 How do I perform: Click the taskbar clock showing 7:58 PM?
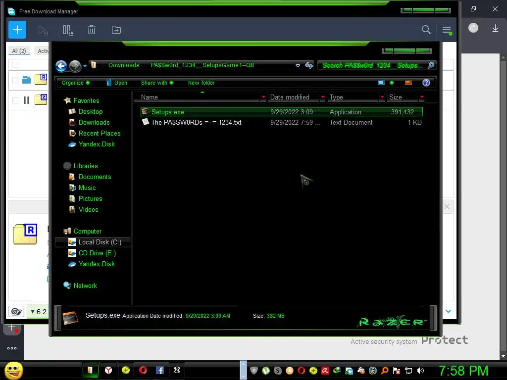463,371
